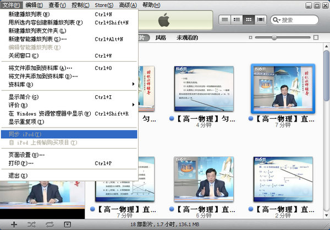Toggle shuffle playback icon

31,224
